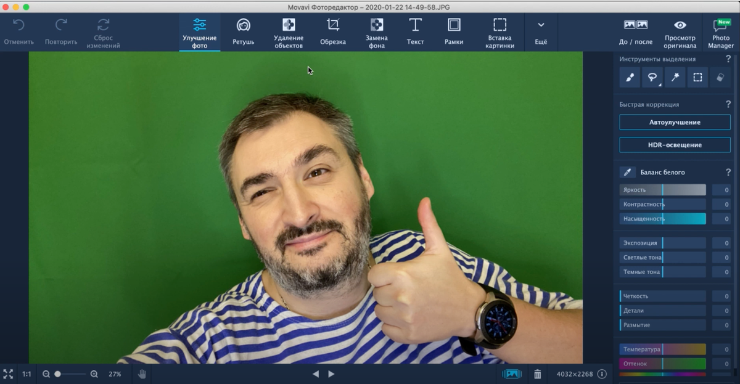Adjust the Размытие slider
This screenshot has height=384, width=740.
663,325
